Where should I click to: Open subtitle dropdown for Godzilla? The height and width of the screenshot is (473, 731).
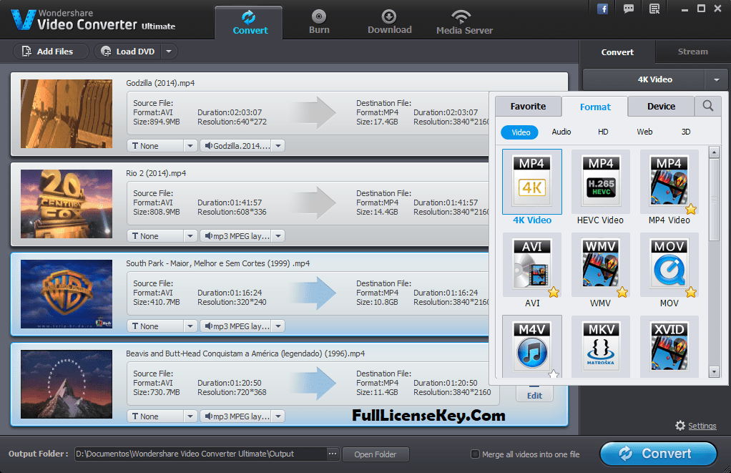click(x=190, y=145)
